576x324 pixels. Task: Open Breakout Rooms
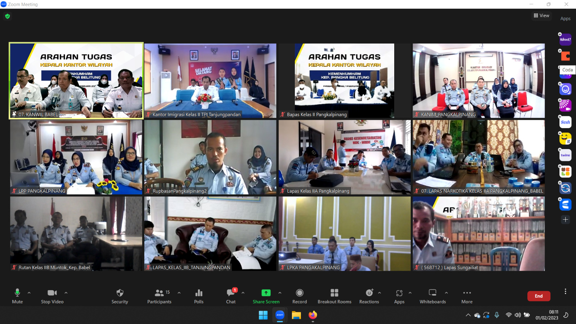click(334, 296)
